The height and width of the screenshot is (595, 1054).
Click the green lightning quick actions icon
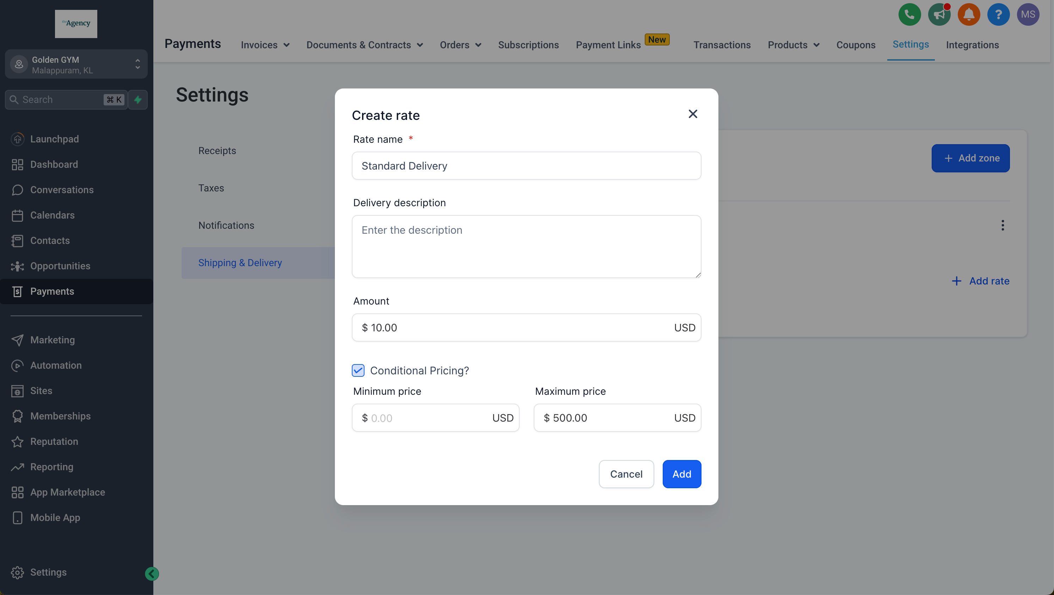[138, 99]
